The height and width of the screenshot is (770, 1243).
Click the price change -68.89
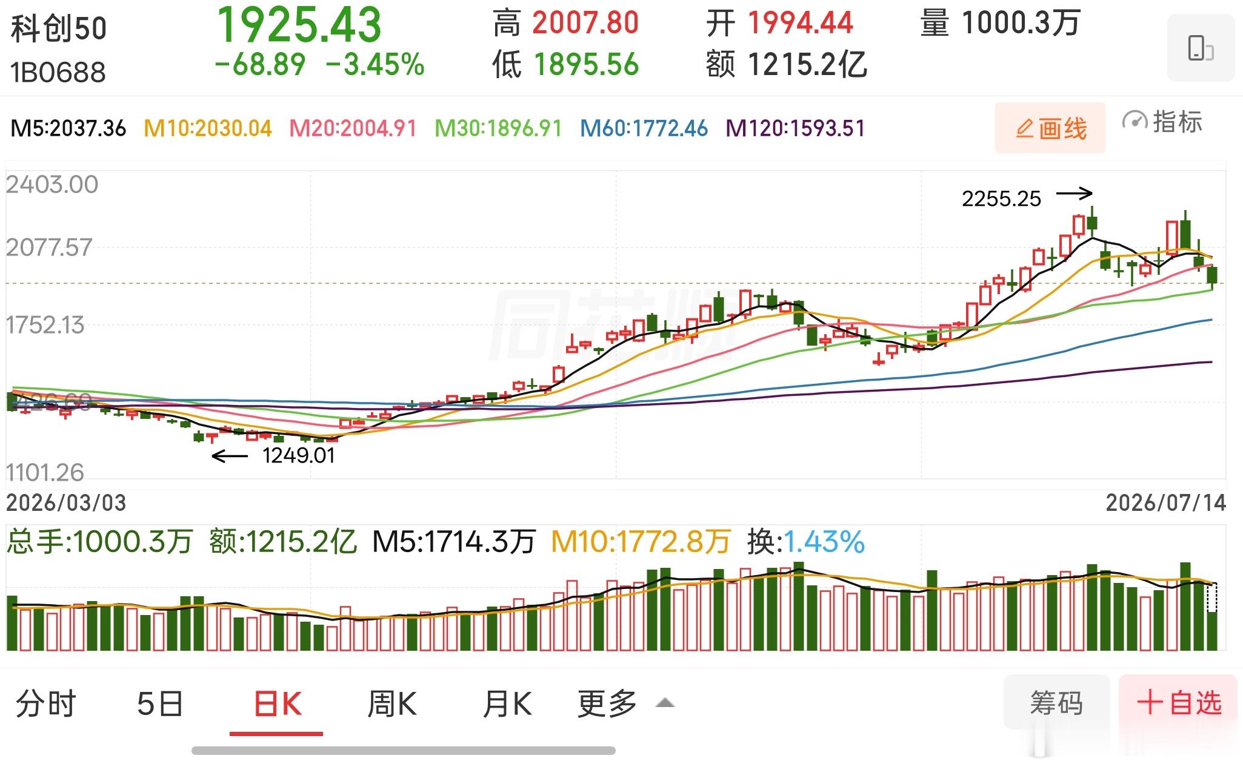260,65
